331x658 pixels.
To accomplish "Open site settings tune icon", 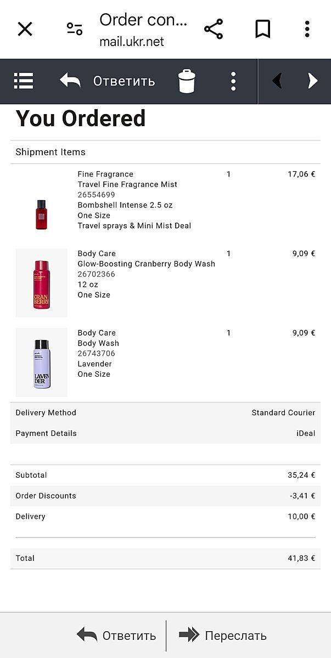I will pos(75,29).
